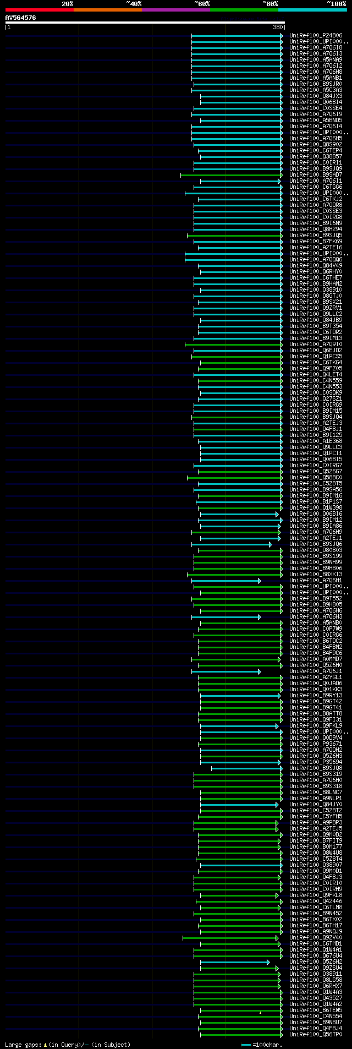The width and height of the screenshot is (352, 1049).
Task: Select hit label UniRef100_B9SJR0
Action: coord(316,84)
